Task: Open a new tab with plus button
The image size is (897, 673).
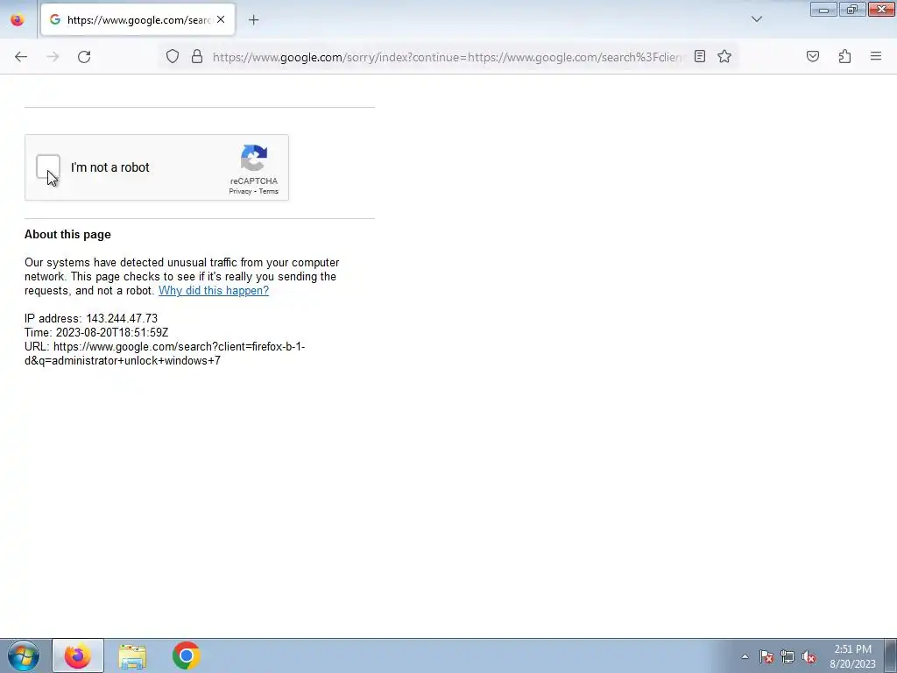Action: click(x=254, y=20)
